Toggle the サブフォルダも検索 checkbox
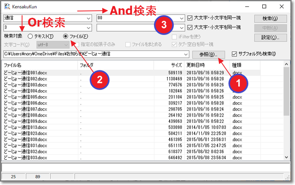 pos(235,54)
